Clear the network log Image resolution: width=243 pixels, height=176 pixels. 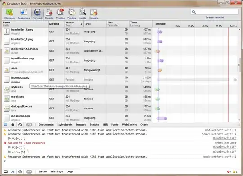click(x=20, y=125)
